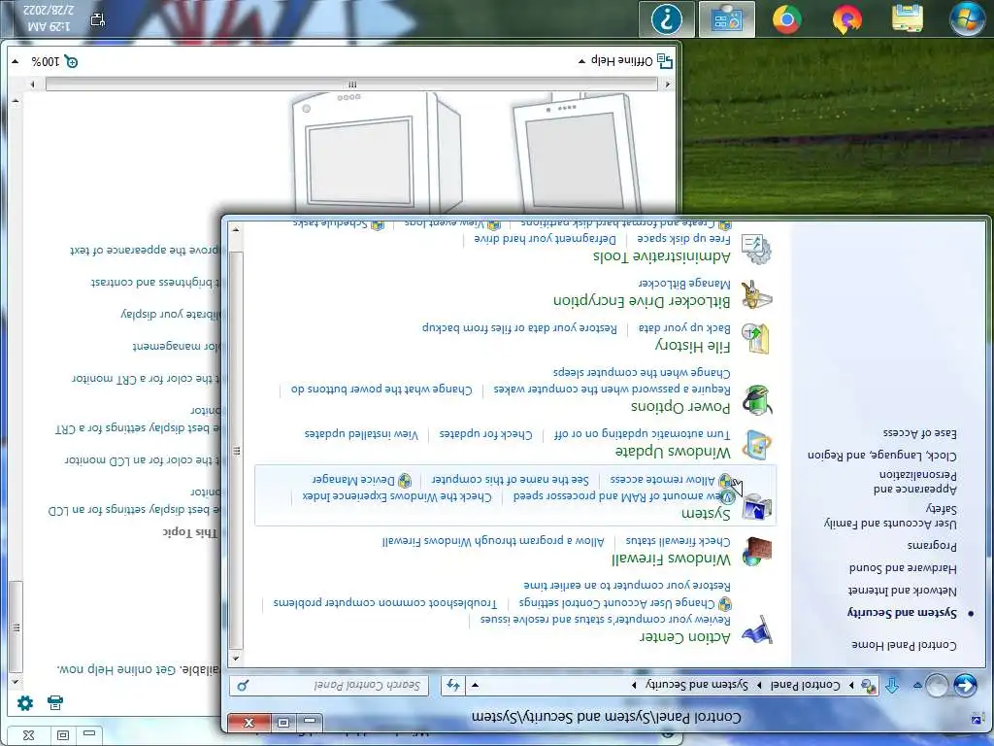Expand address bar history dropdown arrow

475,685
